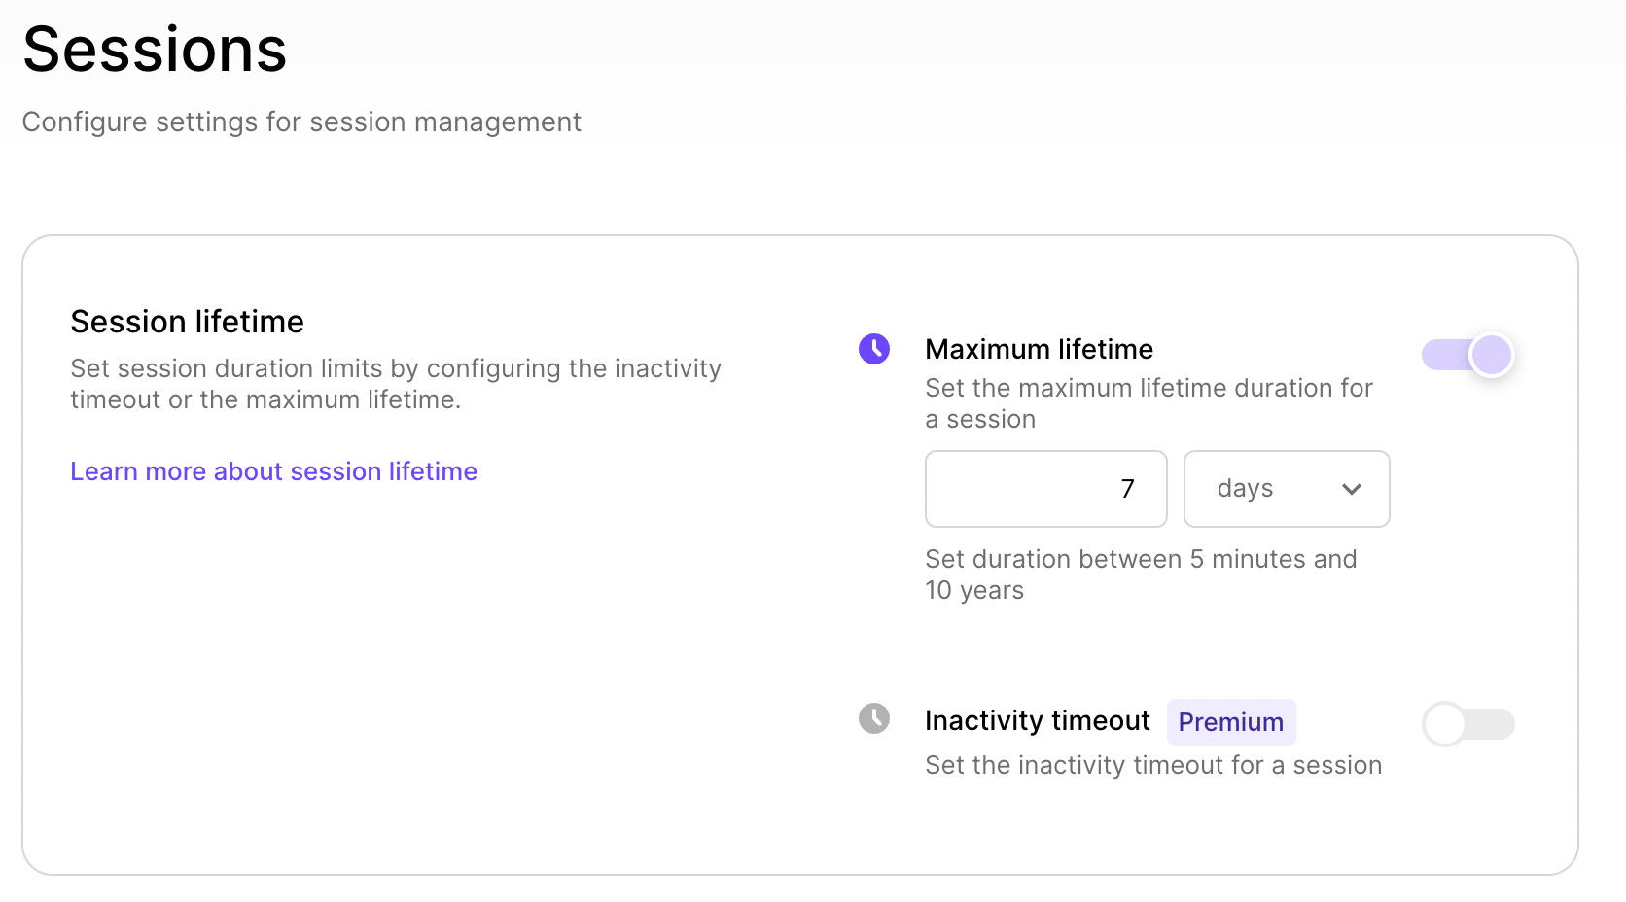This screenshot has height=902, width=1626.
Task: Click 'Set the maximum lifetime duration for a session' text
Action: tap(1148, 402)
